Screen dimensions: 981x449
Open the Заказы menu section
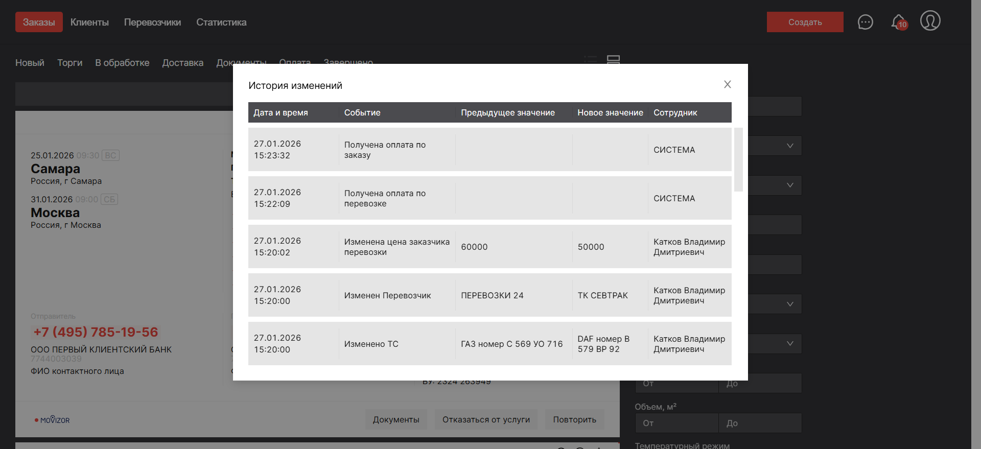tap(39, 22)
